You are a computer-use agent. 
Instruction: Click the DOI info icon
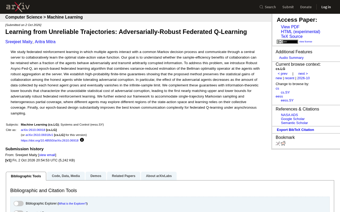(82, 140)
